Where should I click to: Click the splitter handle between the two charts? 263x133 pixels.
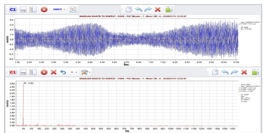click(133, 67)
